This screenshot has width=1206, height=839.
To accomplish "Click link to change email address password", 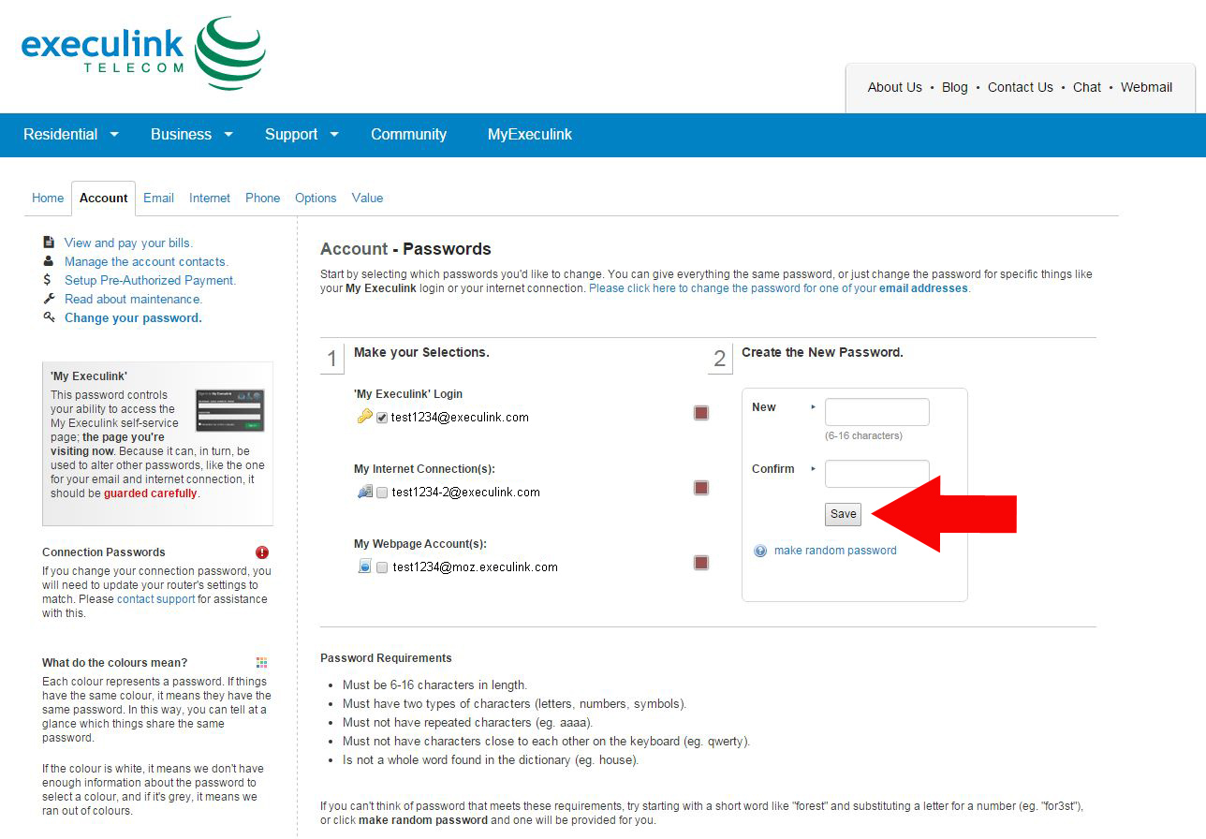I will click(779, 288).
